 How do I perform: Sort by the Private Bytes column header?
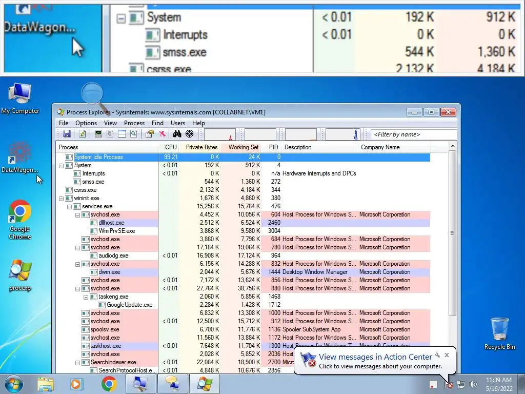click(x=200, y=147)
